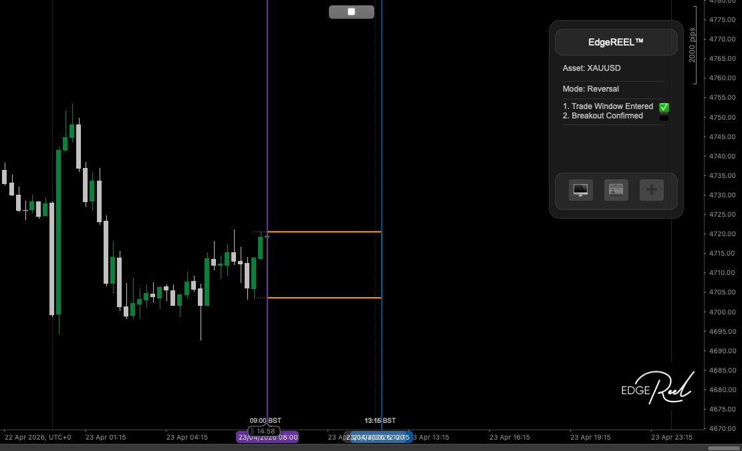Click the Asset: XAUUSD label

(592, 68)
